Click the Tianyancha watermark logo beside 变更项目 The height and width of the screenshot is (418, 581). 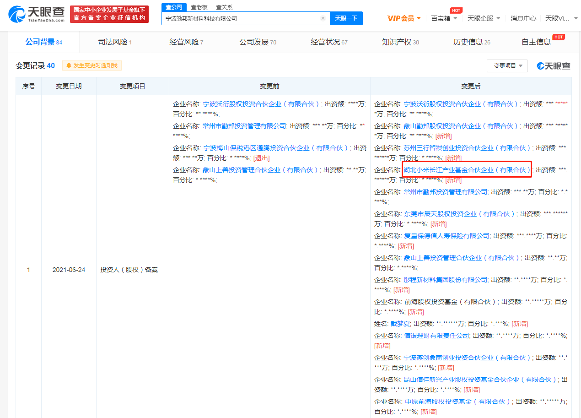554,66
